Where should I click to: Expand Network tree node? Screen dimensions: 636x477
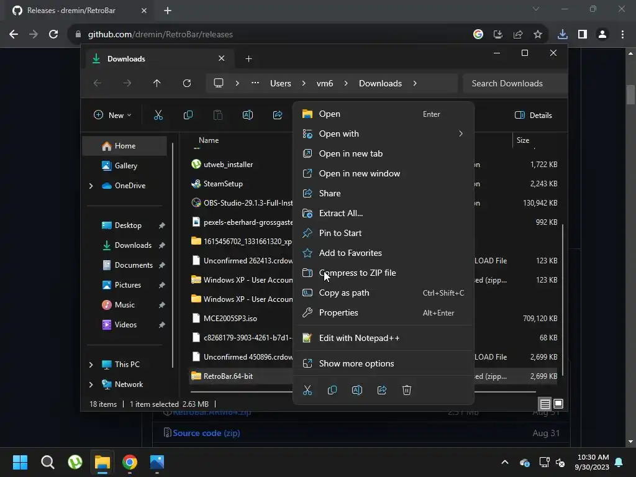coord(91,384)
